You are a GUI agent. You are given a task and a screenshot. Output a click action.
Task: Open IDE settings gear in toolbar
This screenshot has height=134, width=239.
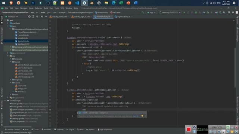(x=233, y=12)
